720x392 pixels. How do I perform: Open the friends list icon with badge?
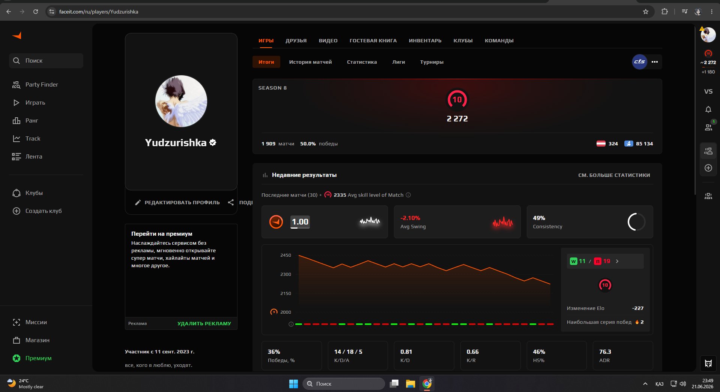tap(708, 127)
